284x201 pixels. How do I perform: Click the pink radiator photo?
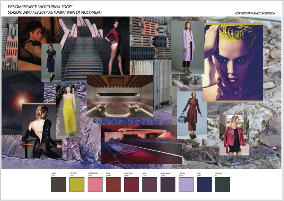click(10, 43)
